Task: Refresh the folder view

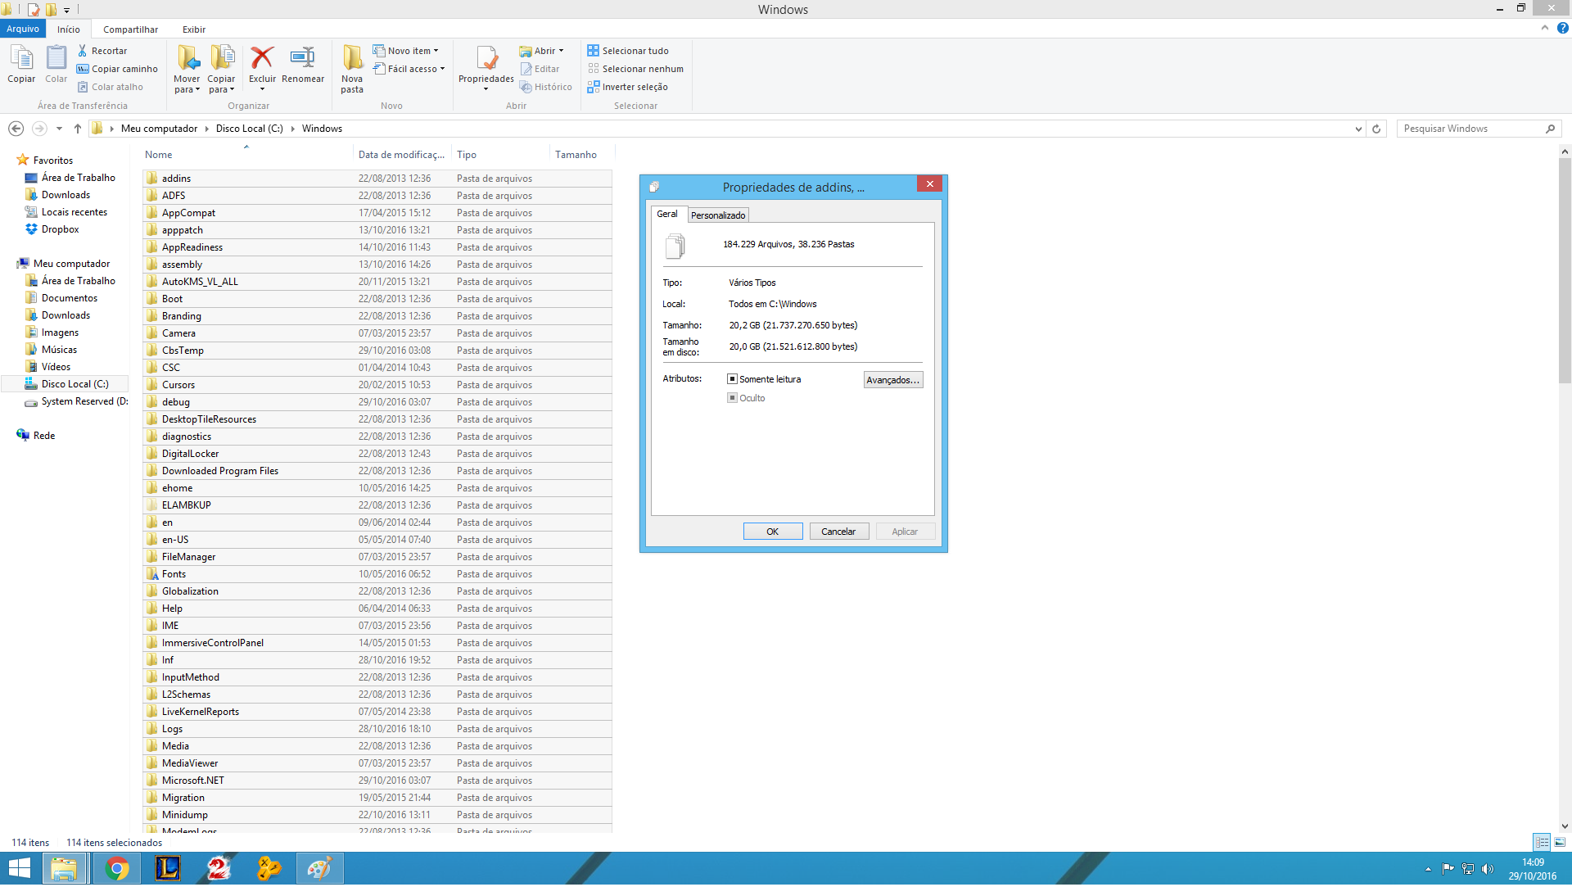Action: [x=1376, y=129]
